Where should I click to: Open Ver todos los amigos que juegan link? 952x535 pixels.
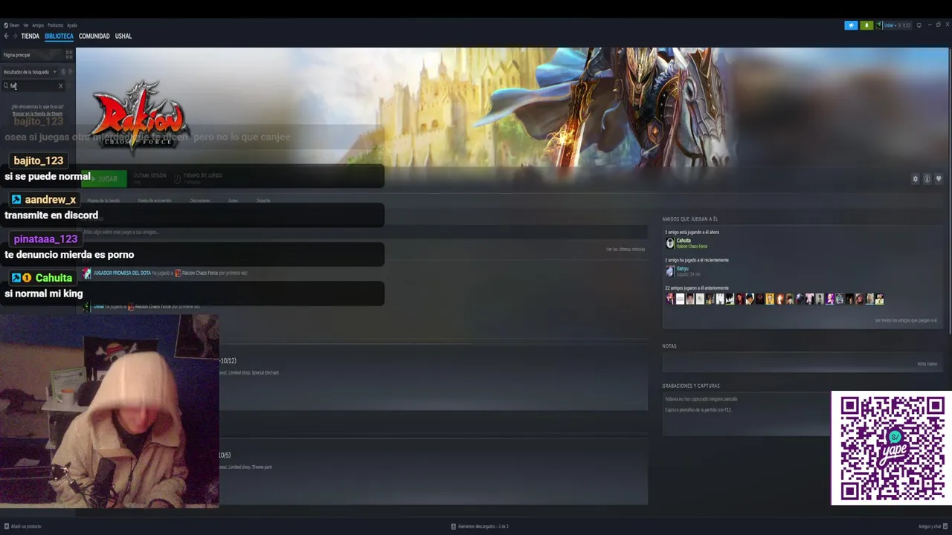(906, 320)
